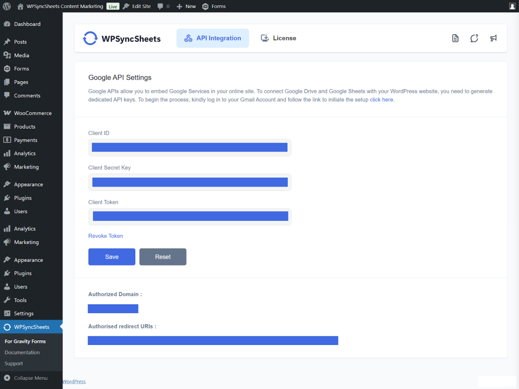Click the Client Secret Key input field

coord(190,182)
